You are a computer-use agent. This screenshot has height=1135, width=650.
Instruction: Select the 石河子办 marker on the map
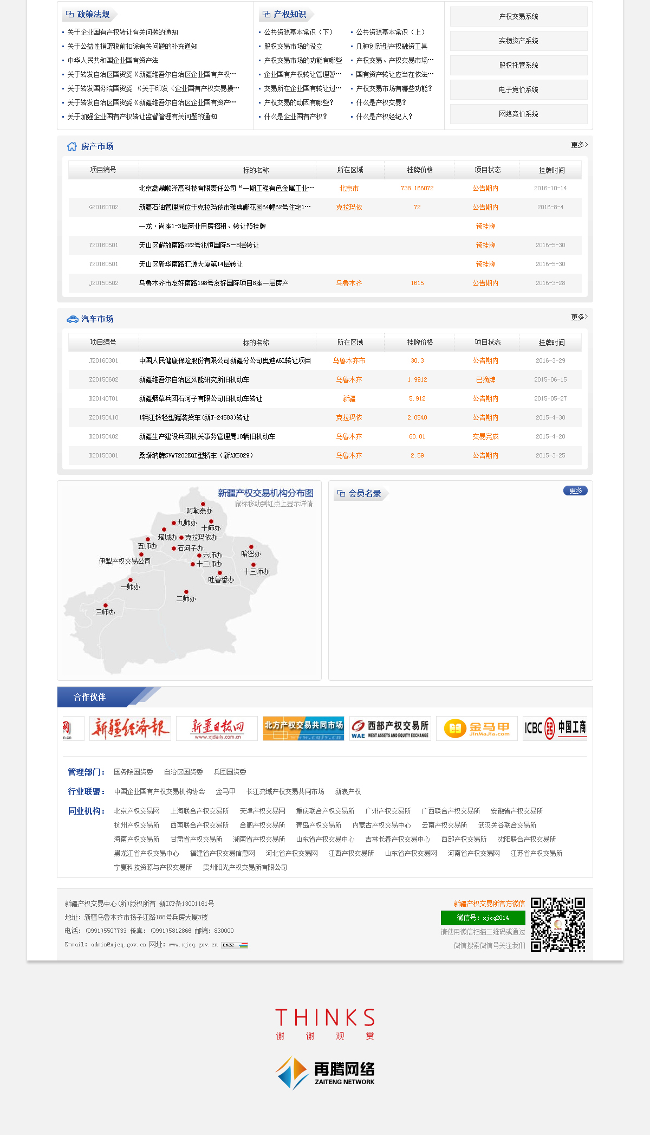pos(174,549)
